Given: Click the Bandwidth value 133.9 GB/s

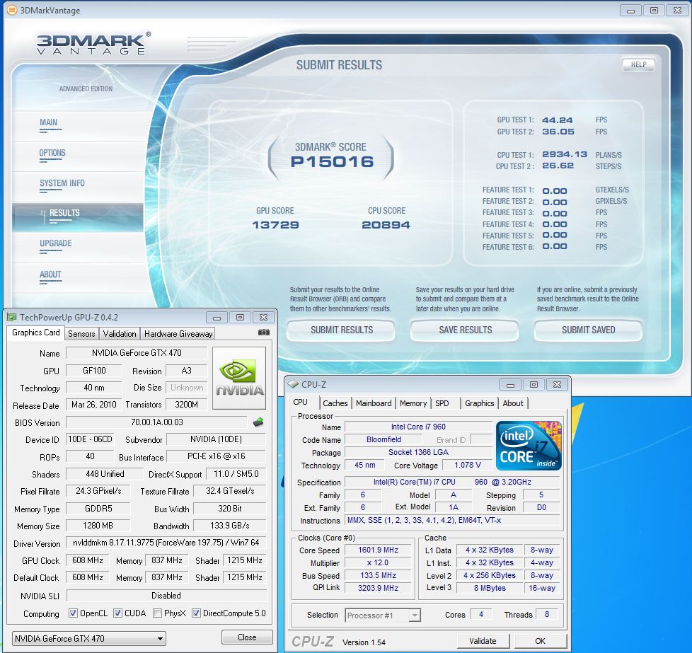Looking at the screenshot, I should click(229, 526).
